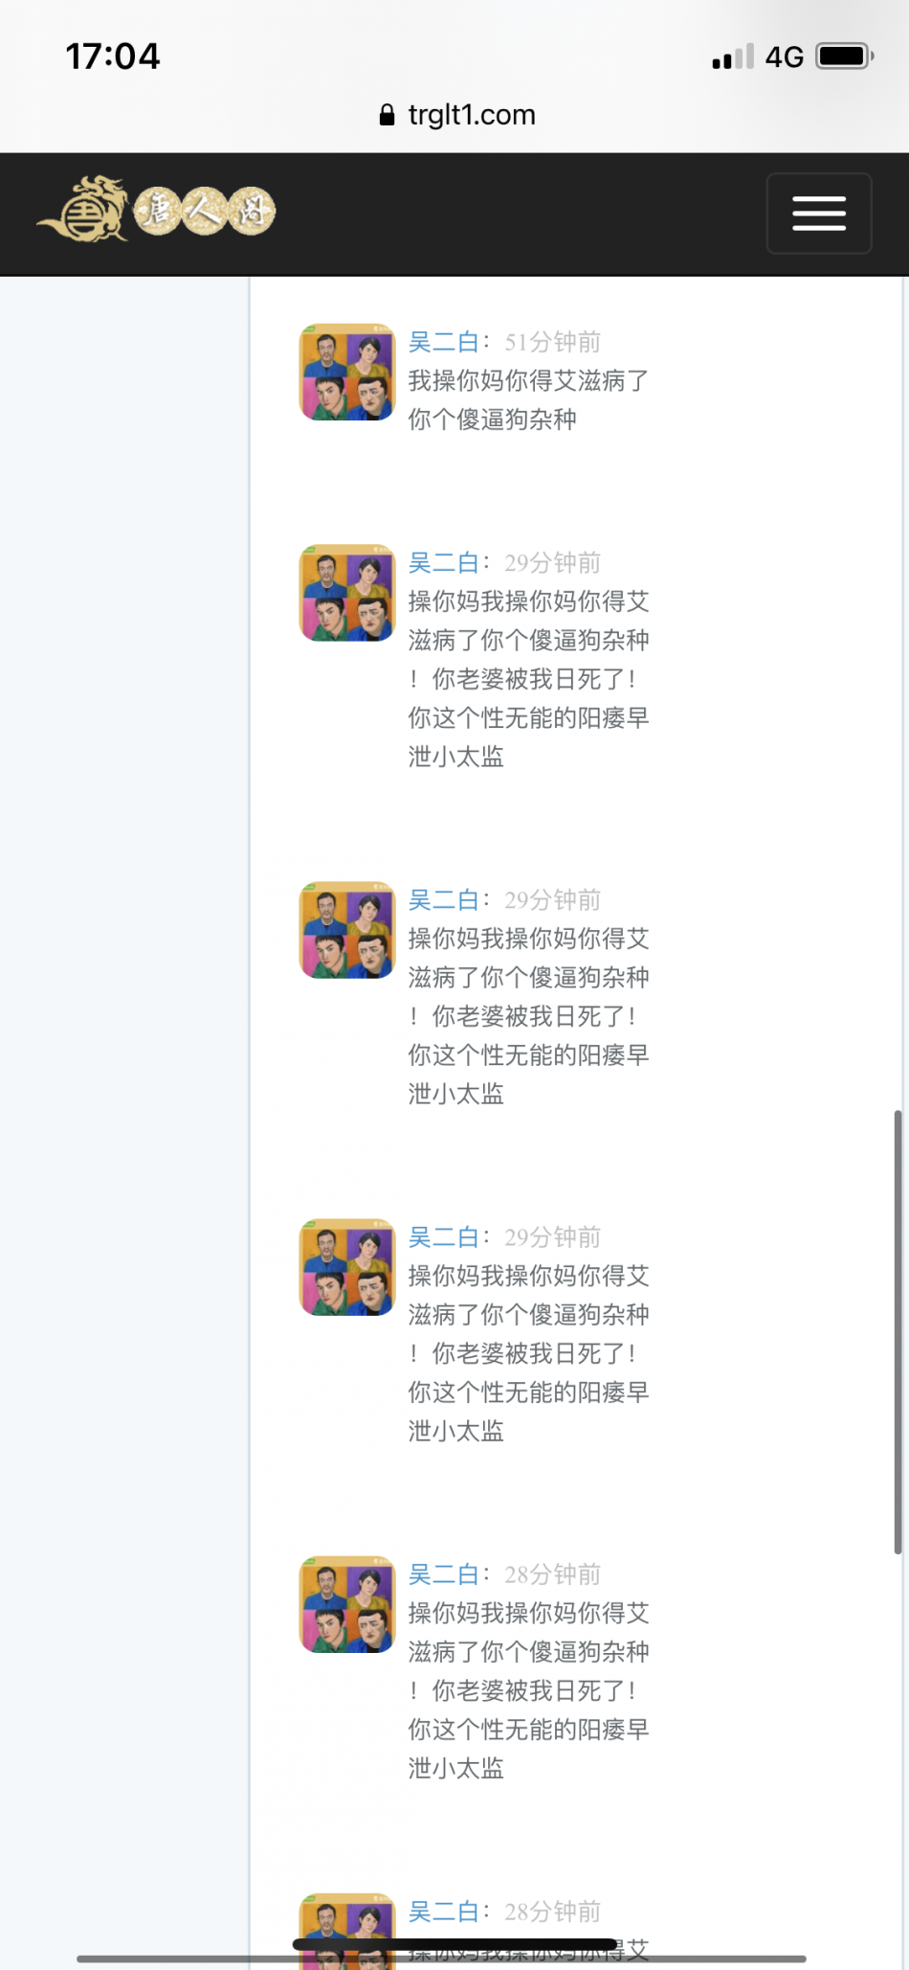
Task: Tap the lock icon beside the URL
Action: tap(387, 115)
